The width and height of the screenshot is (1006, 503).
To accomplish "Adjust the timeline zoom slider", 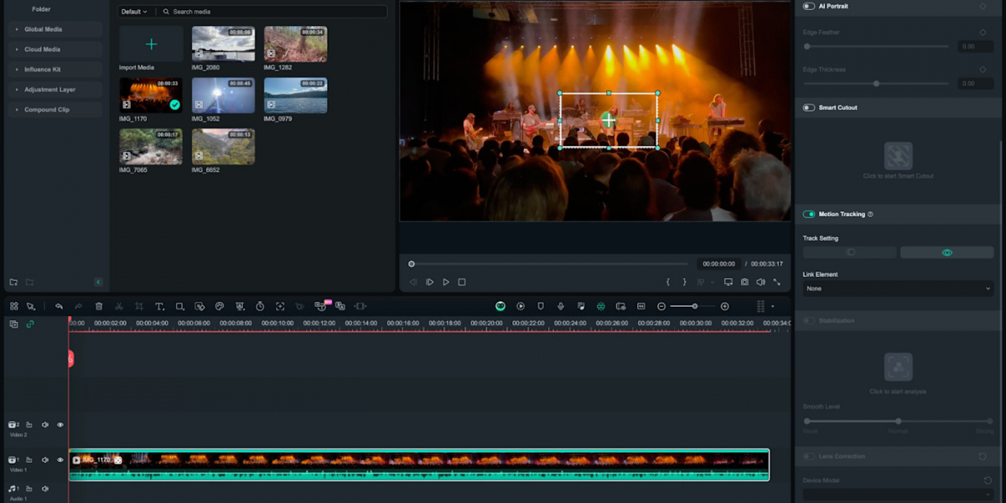I will (x=694, y=307).
